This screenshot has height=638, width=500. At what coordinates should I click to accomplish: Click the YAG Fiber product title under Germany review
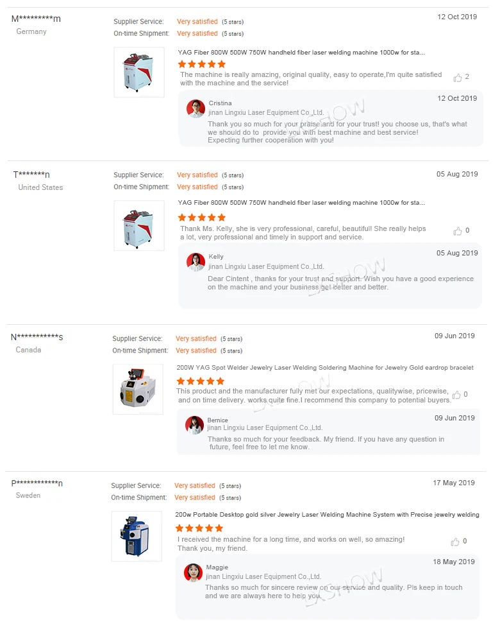point(301,53)
